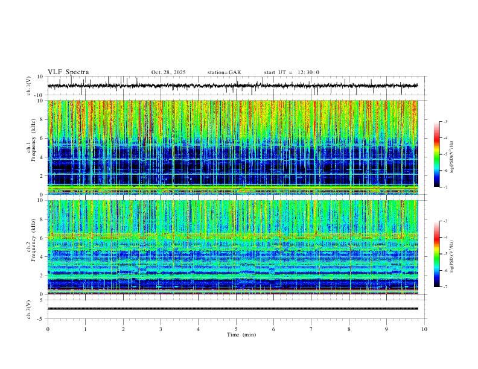Click the ch.1 spectrogram color bar
The image size is (478, 369).
(436, 154)
